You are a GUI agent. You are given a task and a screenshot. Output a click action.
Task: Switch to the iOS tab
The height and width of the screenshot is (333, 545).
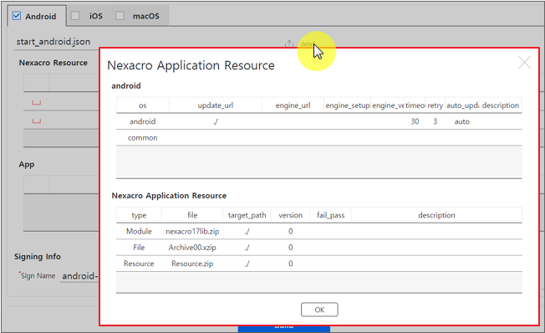pyautogui.click(x=89, y=16)
